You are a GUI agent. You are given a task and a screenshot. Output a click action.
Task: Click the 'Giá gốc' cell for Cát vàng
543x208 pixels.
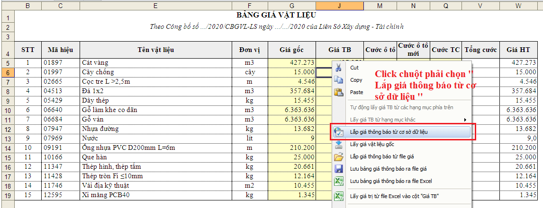tap(291, 63)
